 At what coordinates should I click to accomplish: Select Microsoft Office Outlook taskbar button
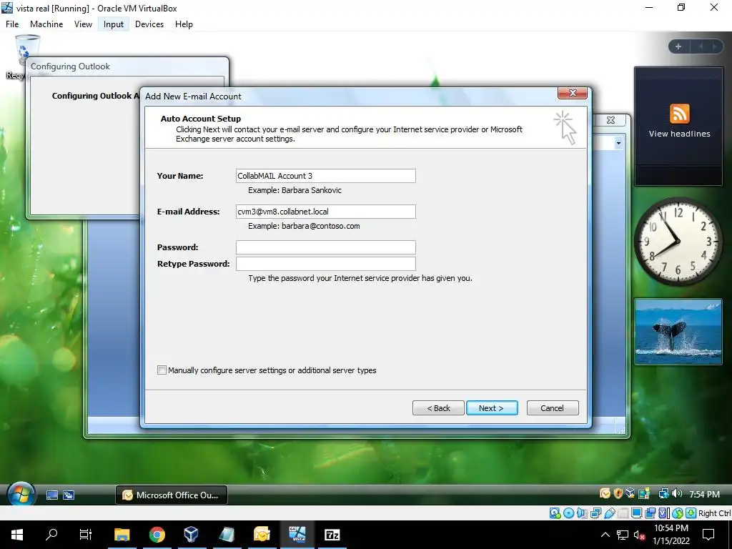[x=172, y=495]
